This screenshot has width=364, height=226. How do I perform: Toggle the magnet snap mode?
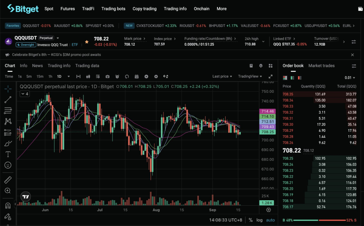point(8,206)
